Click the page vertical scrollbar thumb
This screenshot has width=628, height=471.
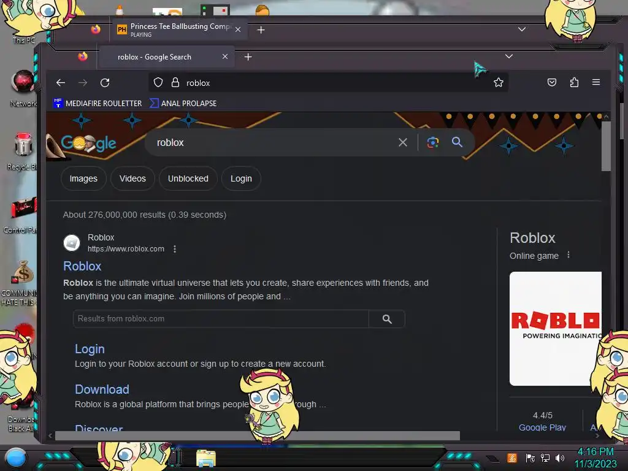point(606,146)
